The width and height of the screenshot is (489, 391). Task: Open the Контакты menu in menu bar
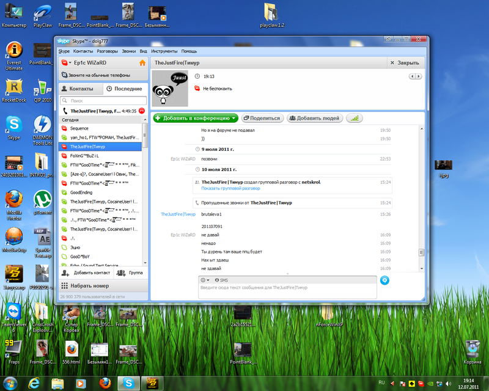click(x=83, y=51)
